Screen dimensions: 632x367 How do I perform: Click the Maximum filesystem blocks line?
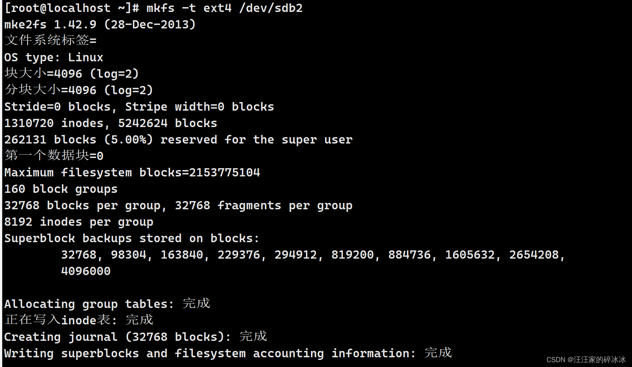pos(132,172)
